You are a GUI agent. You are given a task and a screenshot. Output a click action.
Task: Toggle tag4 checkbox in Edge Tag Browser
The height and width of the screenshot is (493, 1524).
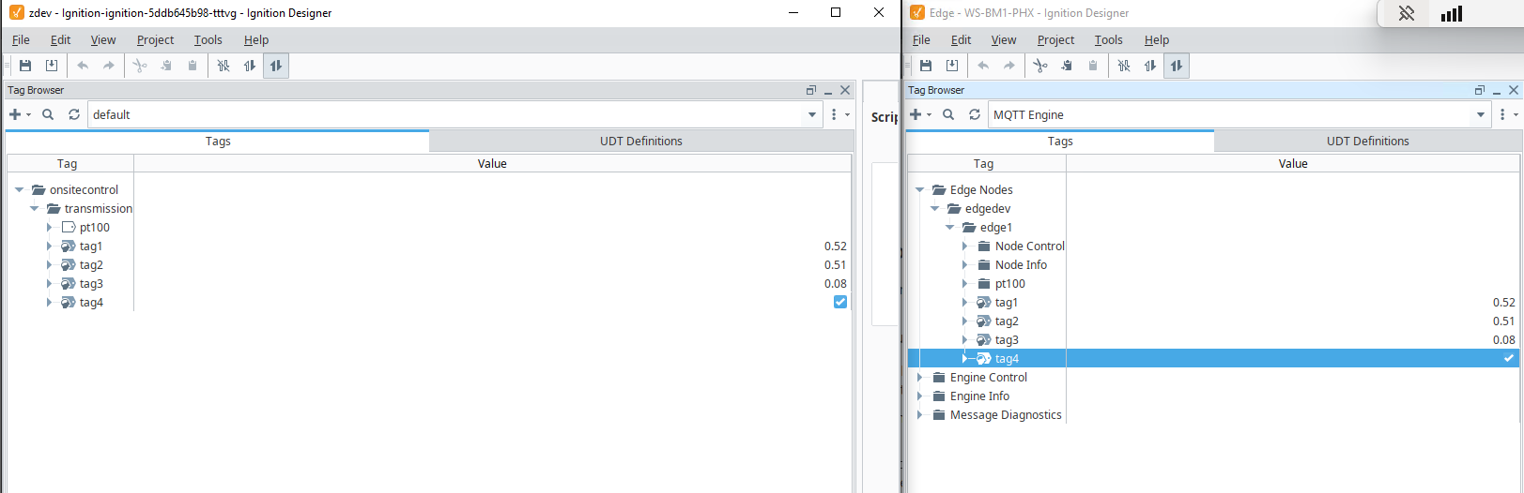click(1509, 358)
